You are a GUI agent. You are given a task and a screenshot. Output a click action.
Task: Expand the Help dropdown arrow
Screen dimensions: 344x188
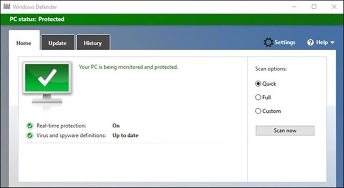tap(332, 42)
